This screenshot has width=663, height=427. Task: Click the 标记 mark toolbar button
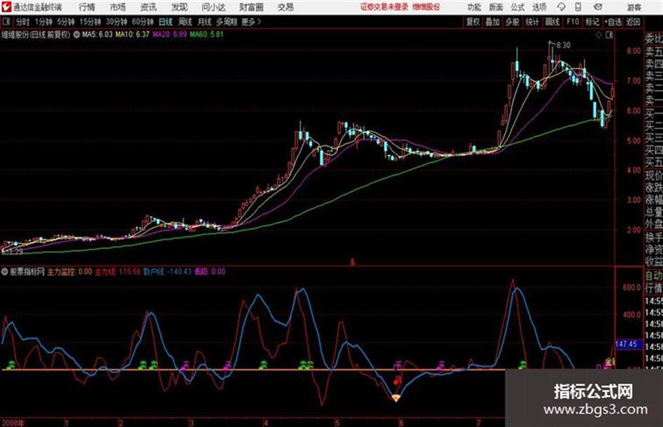tap(592, 22)
